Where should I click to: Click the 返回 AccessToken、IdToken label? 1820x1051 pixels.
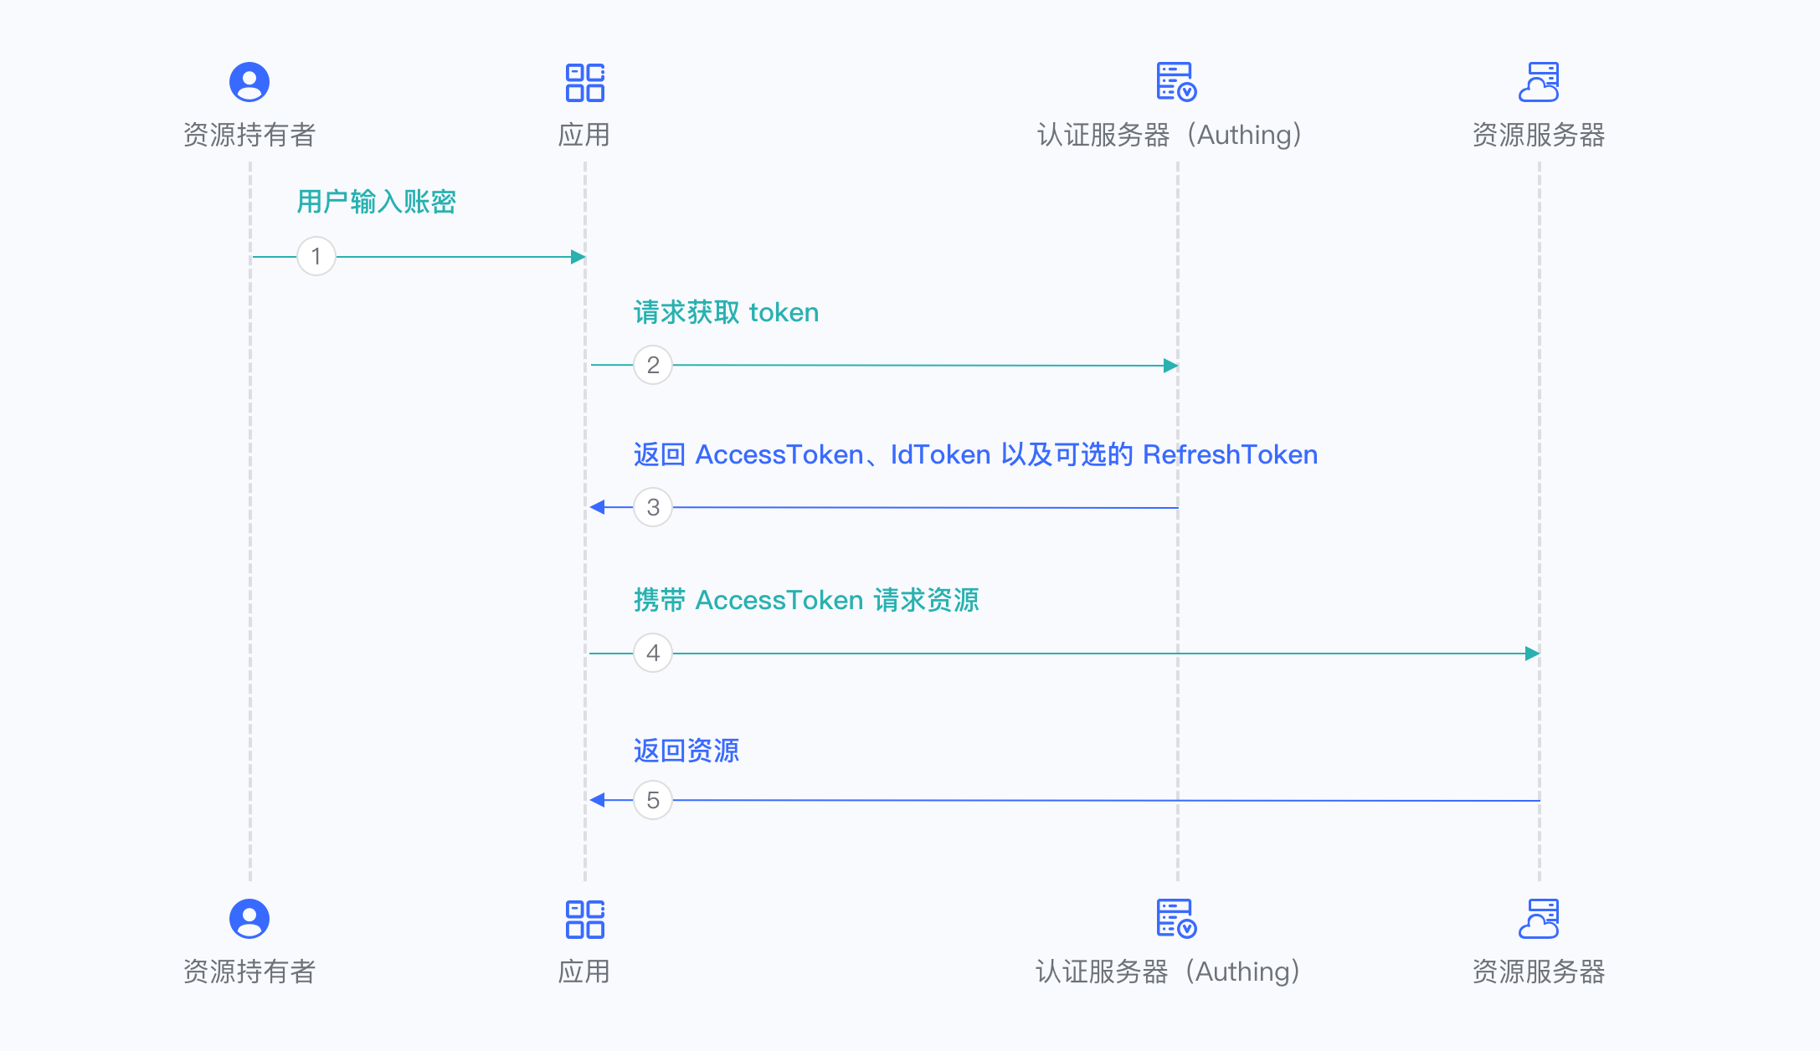tap(974, 454)
